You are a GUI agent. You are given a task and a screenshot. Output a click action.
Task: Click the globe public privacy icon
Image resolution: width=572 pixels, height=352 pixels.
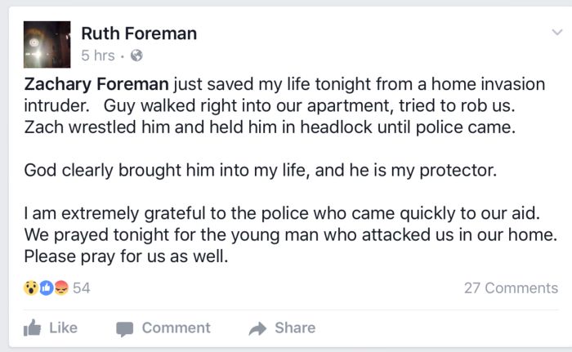coord(136,56)
